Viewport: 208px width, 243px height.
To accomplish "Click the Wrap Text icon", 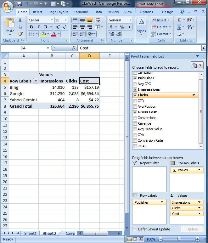I will (x=98, y=20).
